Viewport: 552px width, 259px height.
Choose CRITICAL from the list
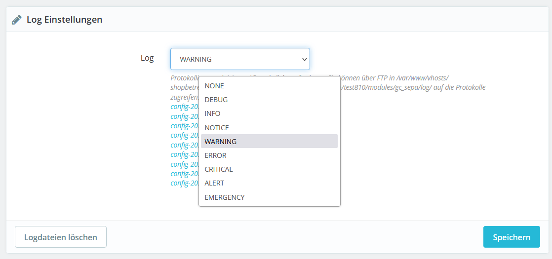219,169
